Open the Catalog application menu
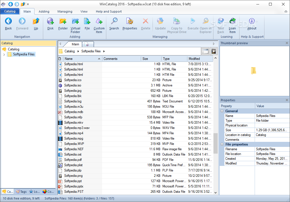The height and width of the screenshot is (202, 290). tap(10, 11)
